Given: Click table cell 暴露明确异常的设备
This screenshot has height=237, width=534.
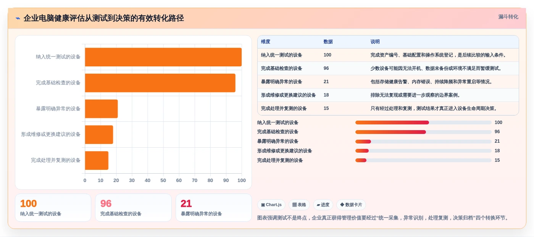Looking at the screenshot, I should [282, 82].
